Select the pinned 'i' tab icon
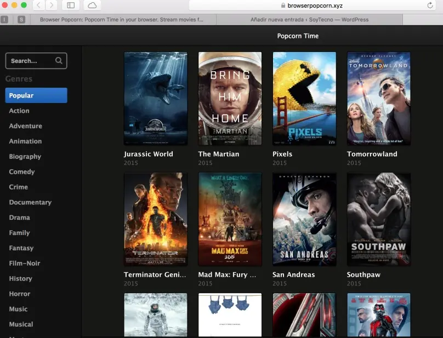This screenshot has width=443, height=338. (5, 19)
